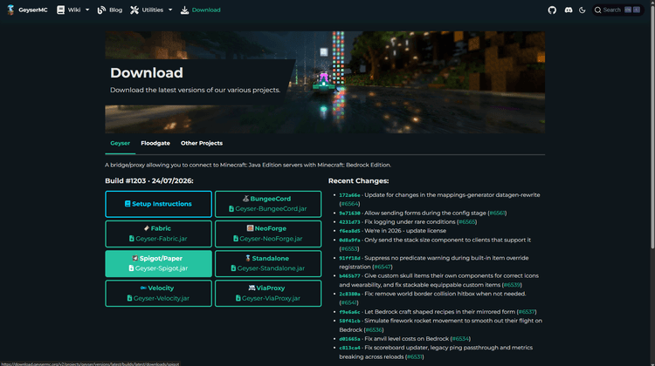Click the GeyserMC logo icon

point(10,10)
